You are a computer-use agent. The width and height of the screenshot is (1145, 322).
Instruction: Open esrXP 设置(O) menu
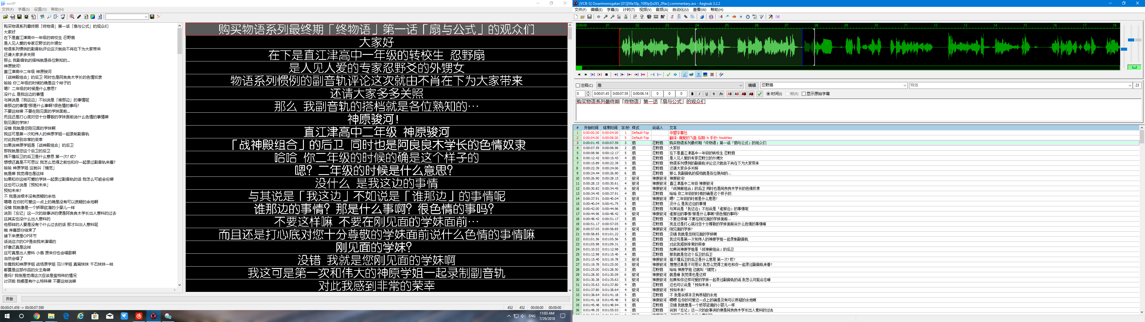41,9
